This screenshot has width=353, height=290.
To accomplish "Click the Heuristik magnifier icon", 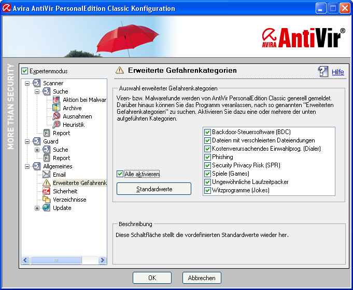I will tap(57, 125).
